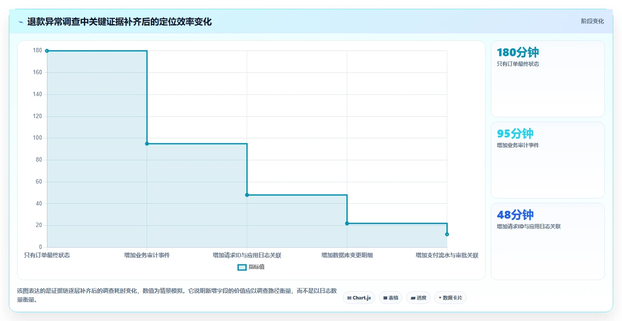Click the y-axis tick label 80
Viewport: 622px width, 321px height.
coord(39,160)
